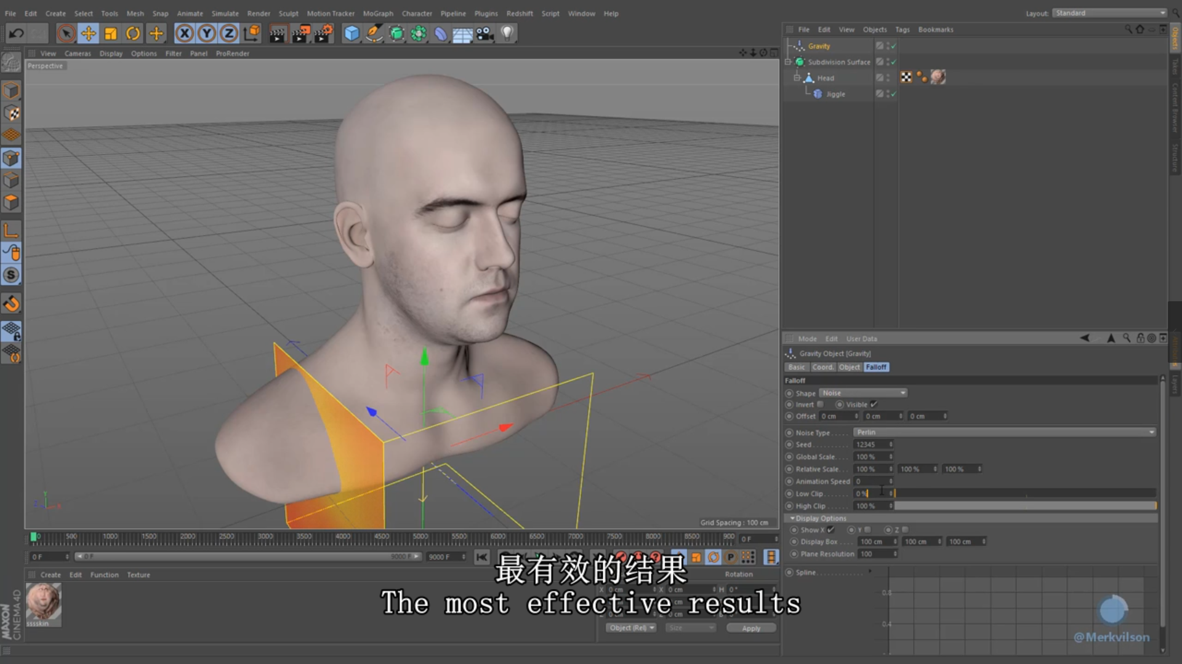Select Polygons mode in left toolbar
Image resolution: width=1182 pixels, height=664 pixels.
coord(11,202)
